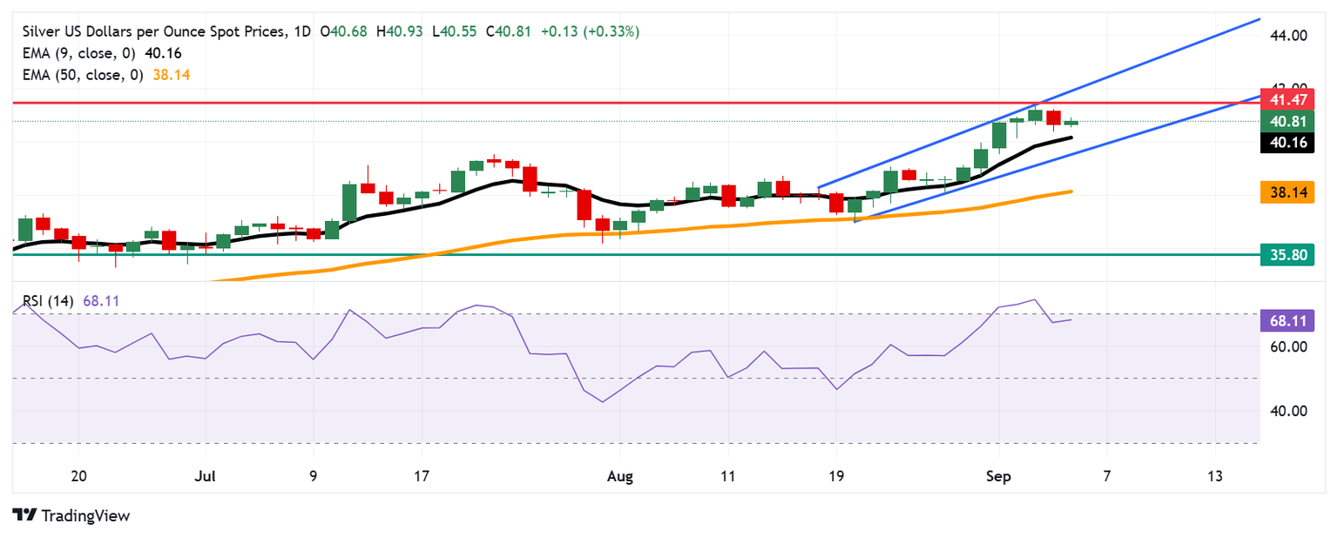
Task: Click the red horizontal resistance line
Action: click(636, 102)
